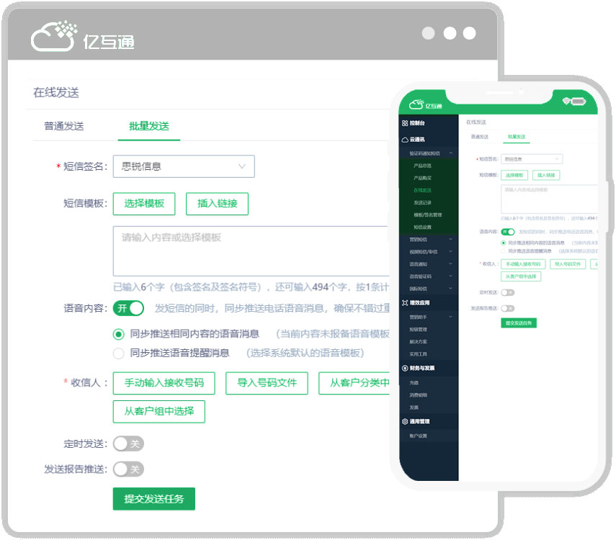
Task: Click the 财务与发票 coin icon in sidebar
Action: click(405, 368)
